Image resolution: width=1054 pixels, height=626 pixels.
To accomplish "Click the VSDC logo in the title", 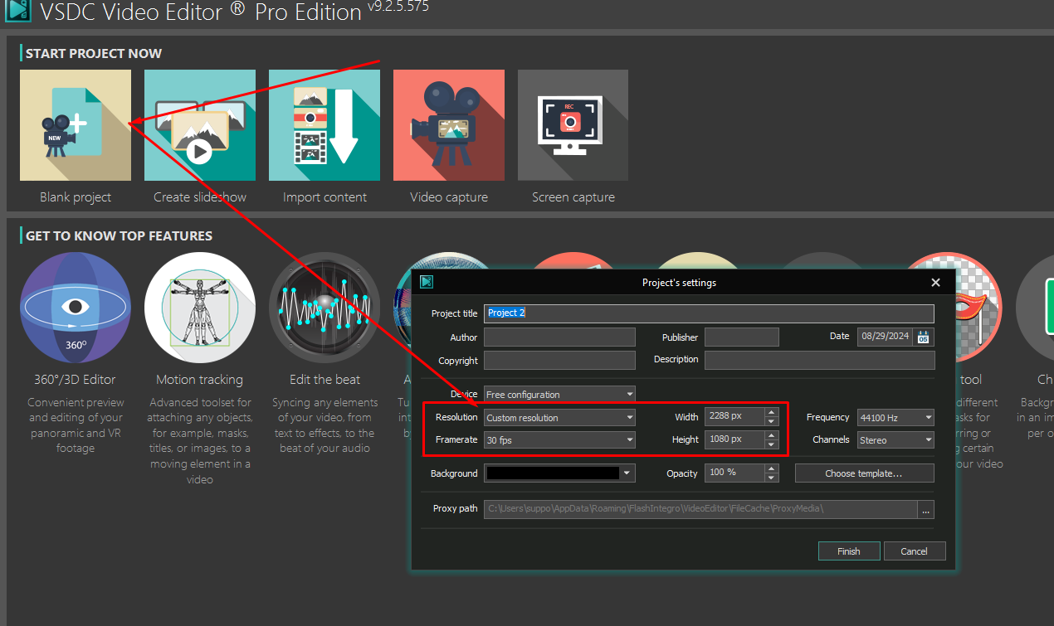I will tap(19, 12).
